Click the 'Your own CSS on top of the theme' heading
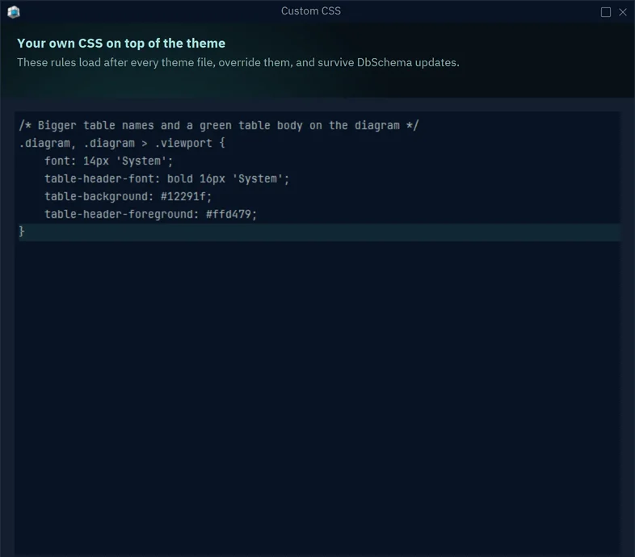635x557 pixels. (x=121, y=44)
